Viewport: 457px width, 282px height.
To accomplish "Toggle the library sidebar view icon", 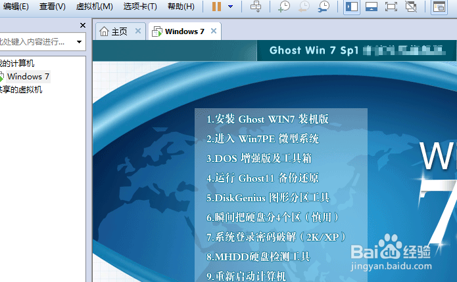I will (352, 7).
